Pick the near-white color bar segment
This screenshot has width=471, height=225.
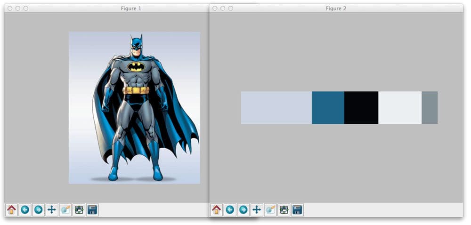tap(399, 108)
